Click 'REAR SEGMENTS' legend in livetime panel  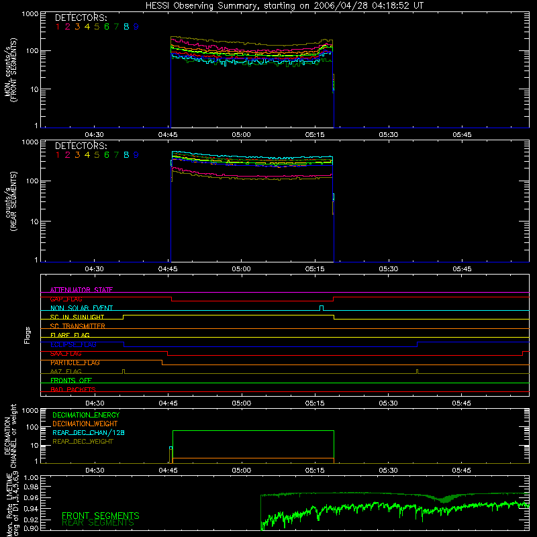(98, 523)
